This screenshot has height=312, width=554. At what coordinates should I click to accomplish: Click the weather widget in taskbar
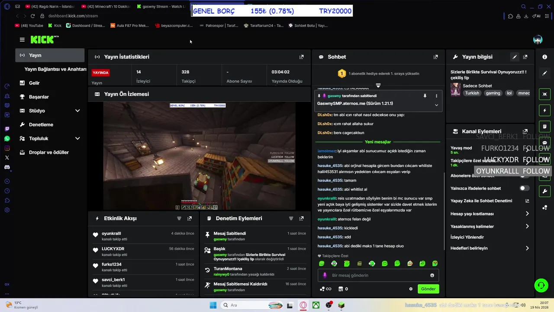click(22, 305)
